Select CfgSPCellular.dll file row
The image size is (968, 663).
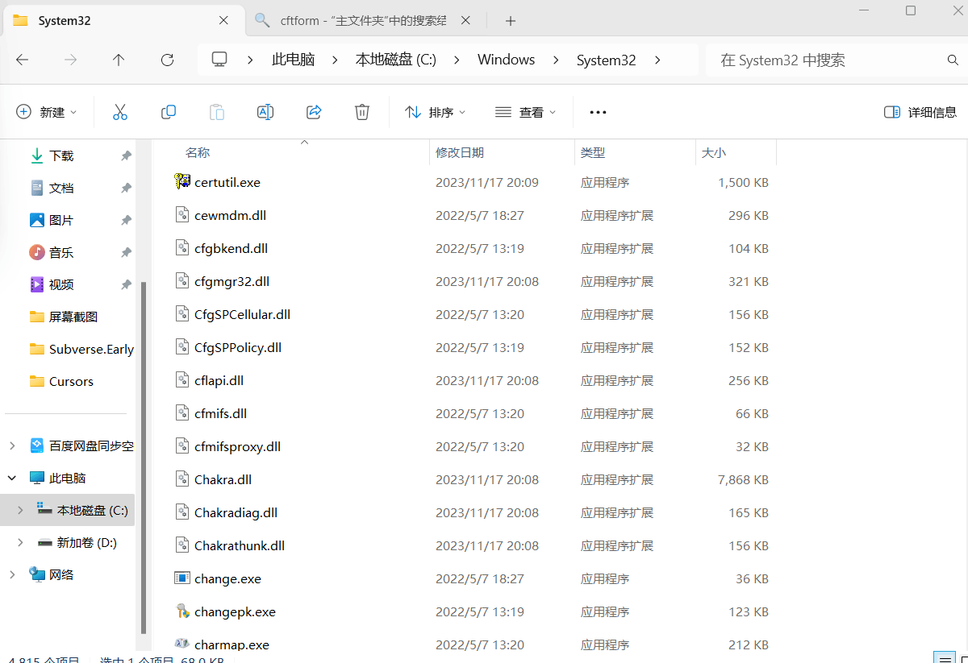point(472,314)
